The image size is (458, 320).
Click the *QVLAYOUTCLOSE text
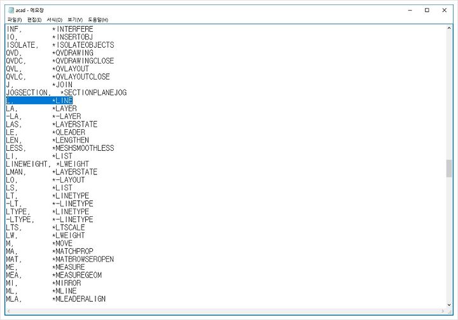81,76
